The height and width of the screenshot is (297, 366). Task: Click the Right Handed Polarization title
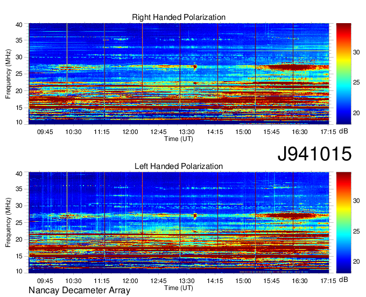point(179,17)
